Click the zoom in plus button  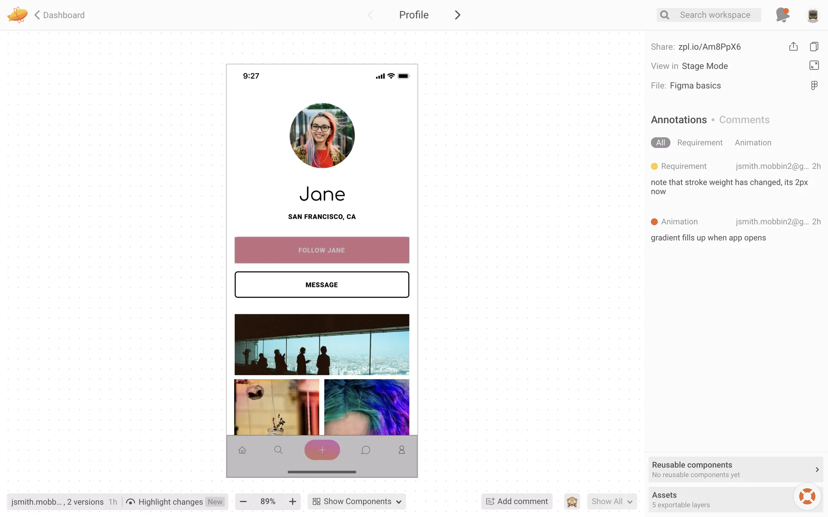292,501
